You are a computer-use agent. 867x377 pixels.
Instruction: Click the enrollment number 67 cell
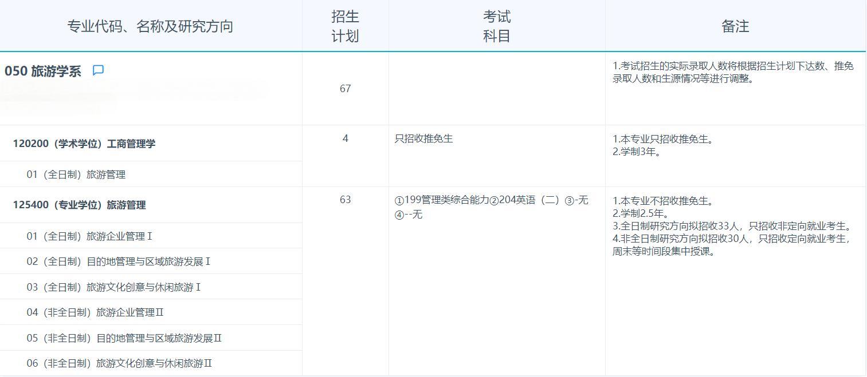pyautogui.click(x=346, y=89)
